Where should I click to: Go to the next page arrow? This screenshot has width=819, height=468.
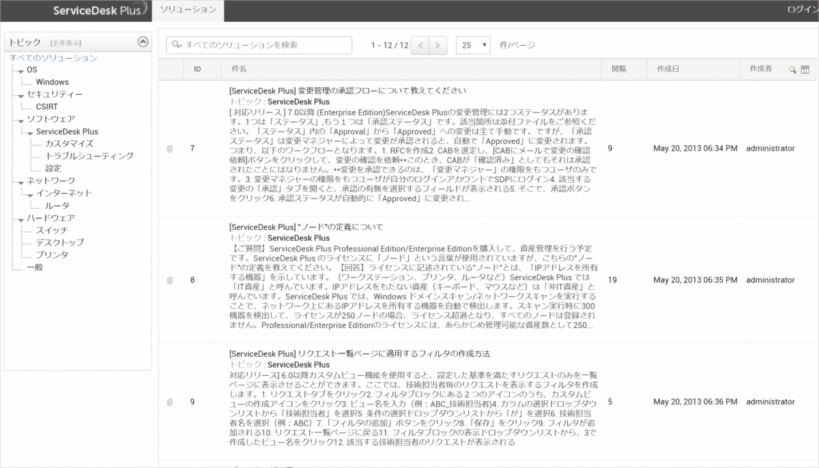coord(439,46)
